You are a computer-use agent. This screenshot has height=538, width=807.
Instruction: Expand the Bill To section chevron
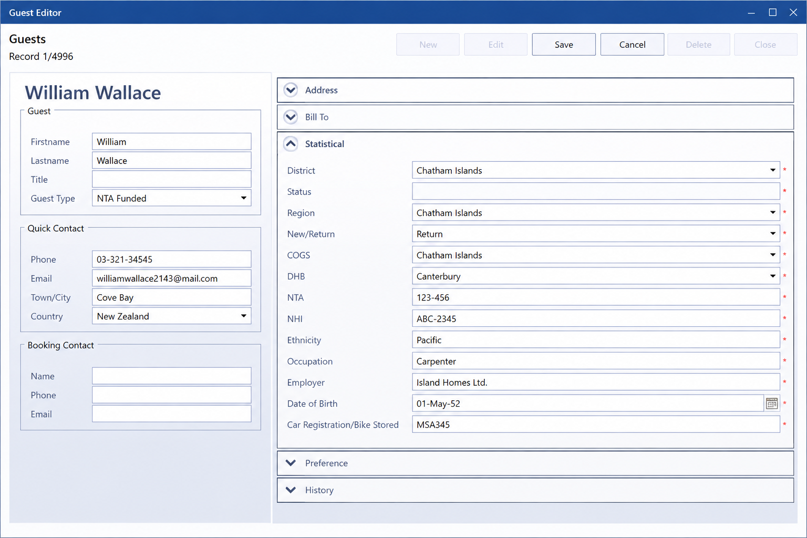(x=291, y=117)
